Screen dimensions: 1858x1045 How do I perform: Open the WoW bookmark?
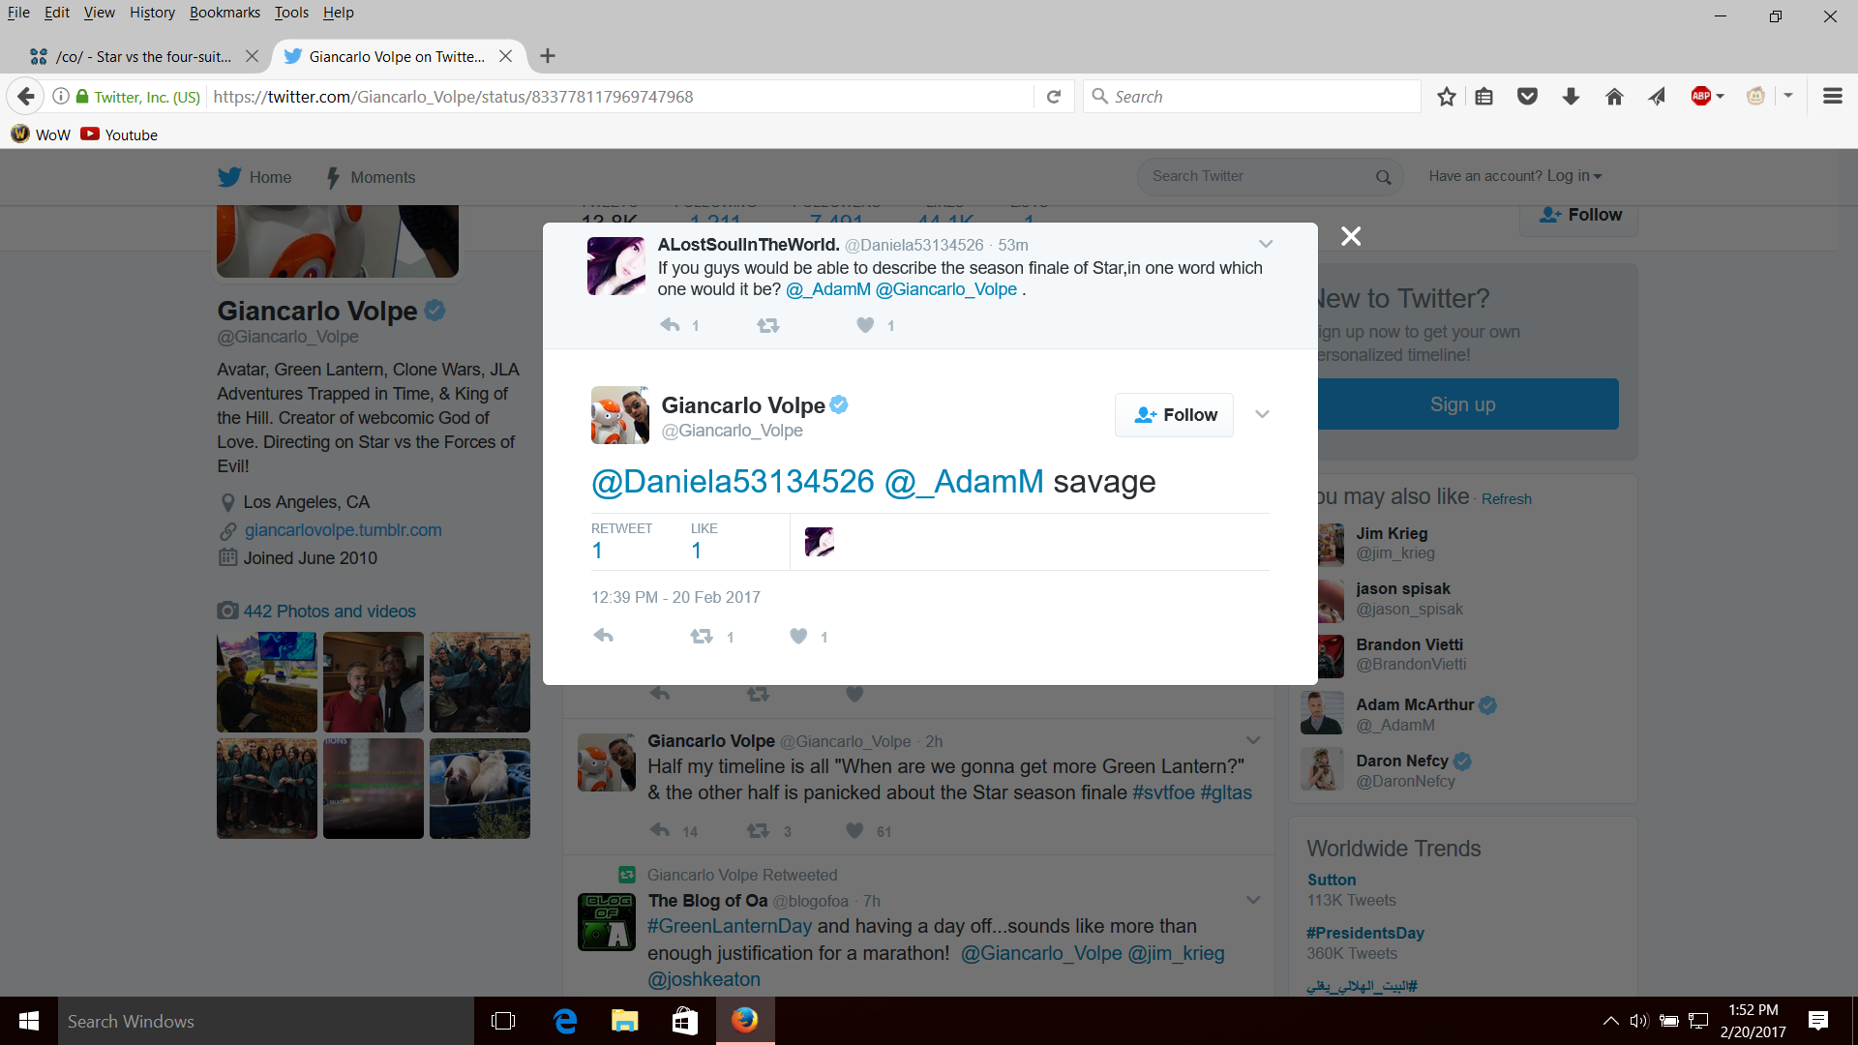[x=41, y=134]
